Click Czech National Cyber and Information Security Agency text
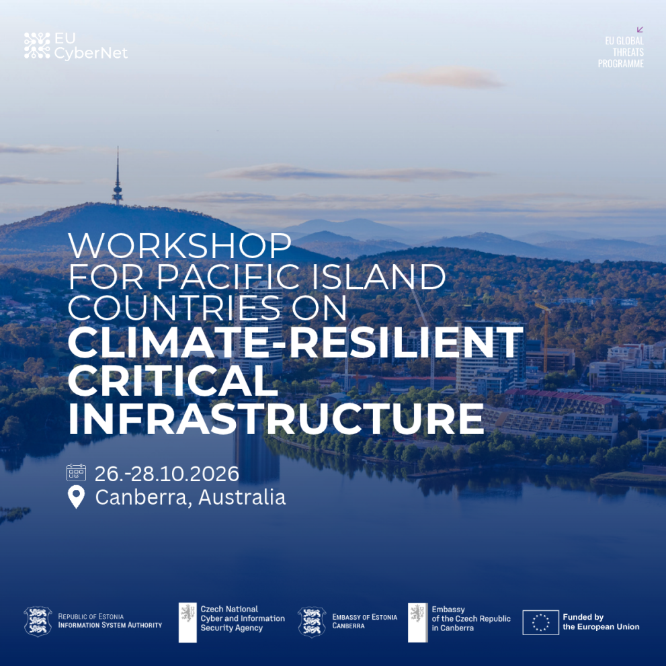 (x=243, y=618)
